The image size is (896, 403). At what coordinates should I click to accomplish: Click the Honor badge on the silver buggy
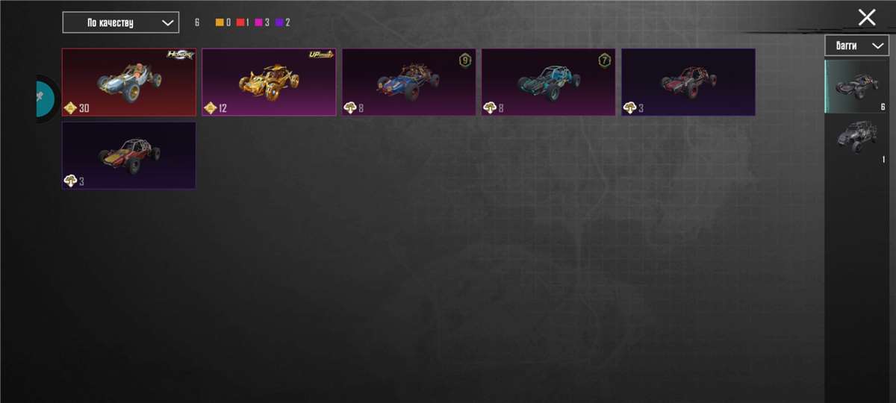[180, 55]
